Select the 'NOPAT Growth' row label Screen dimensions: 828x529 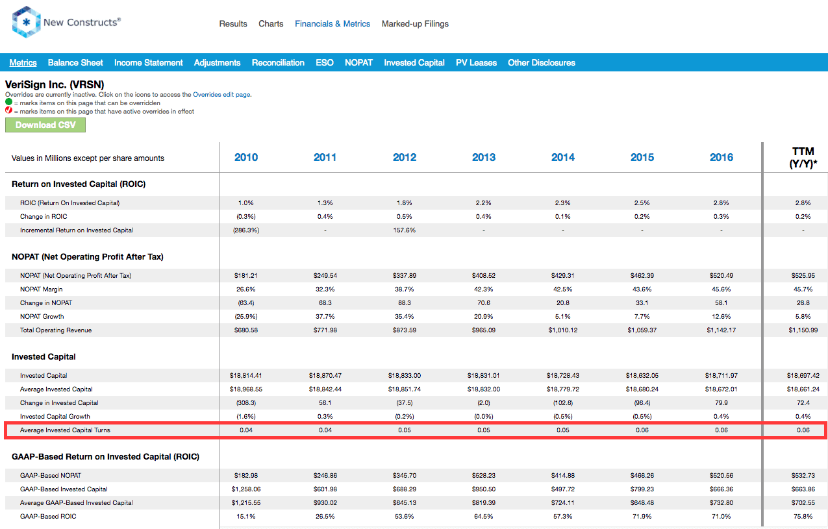point(42,317)
